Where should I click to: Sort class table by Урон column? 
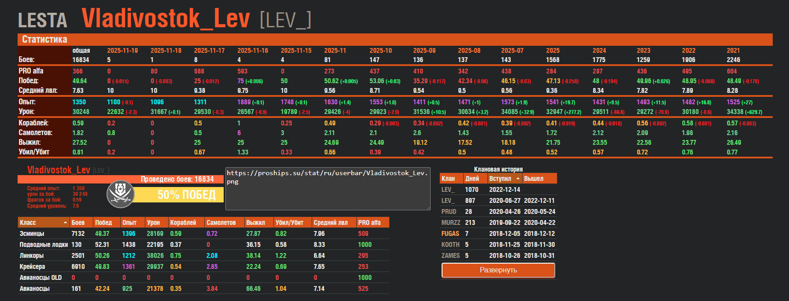coord(153,223)
